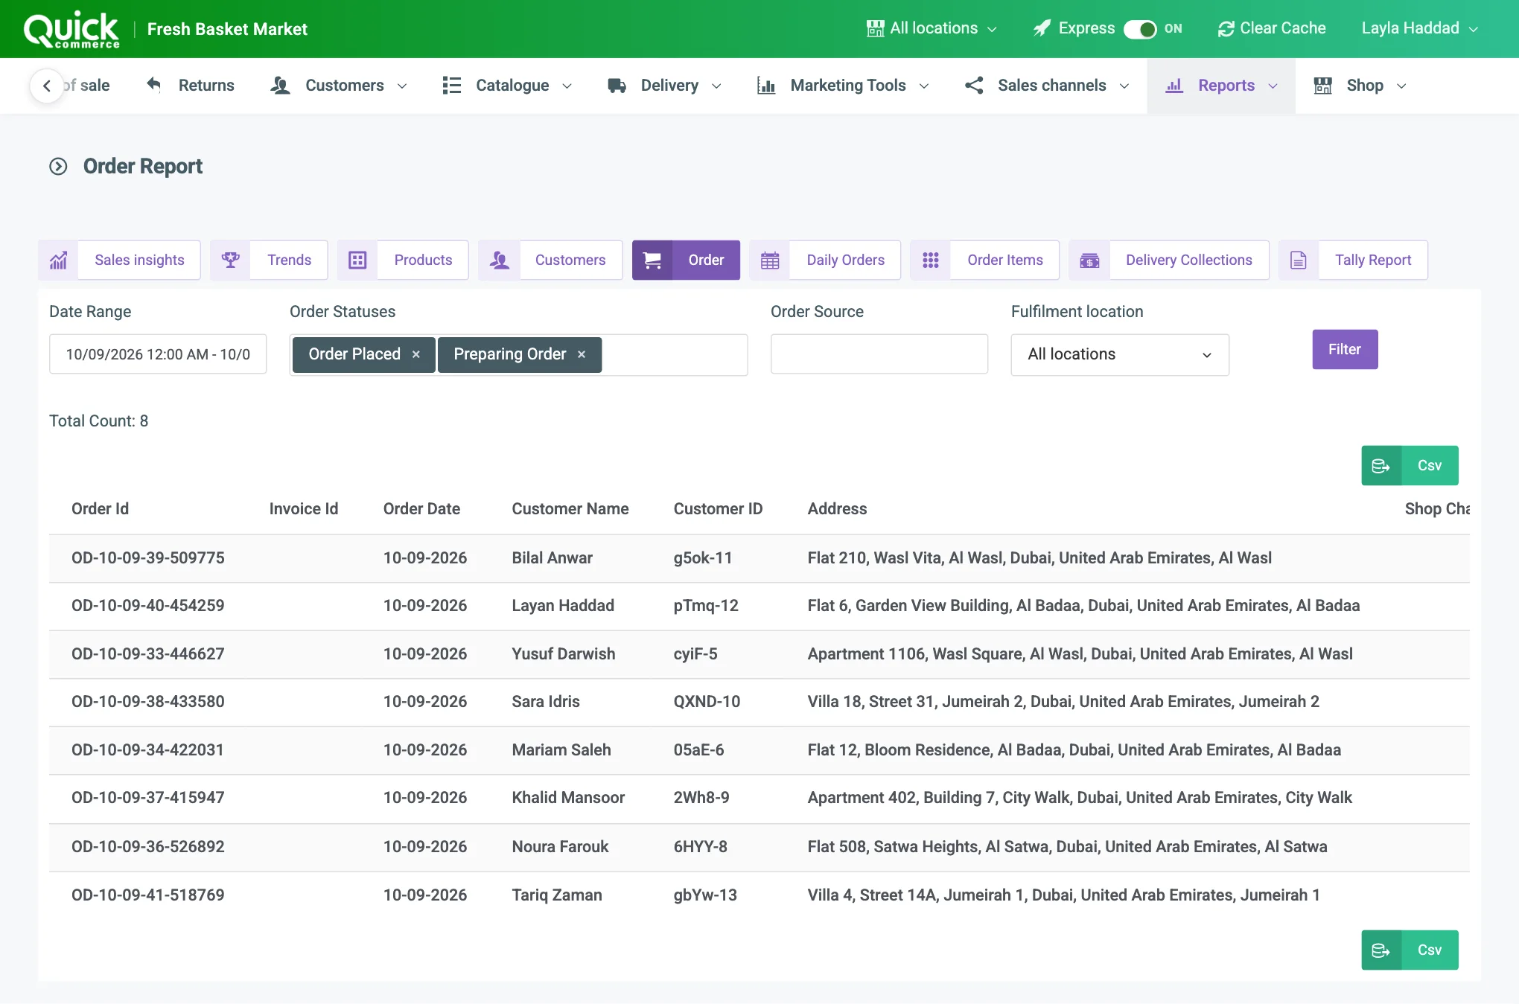Click the Sales insights chart icon
Viewport: 1519px width, 1004px height.
pos(58,260)
